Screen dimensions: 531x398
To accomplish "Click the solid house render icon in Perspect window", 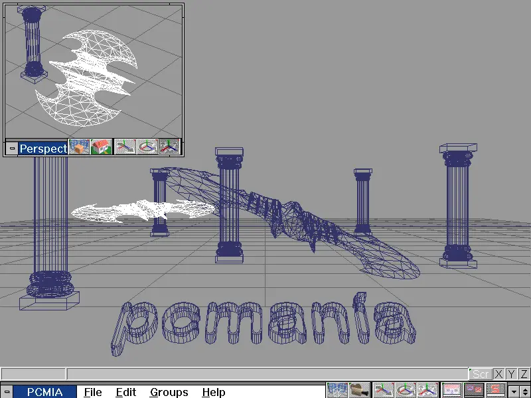I will pyautogui.click(x=101, y=148).
